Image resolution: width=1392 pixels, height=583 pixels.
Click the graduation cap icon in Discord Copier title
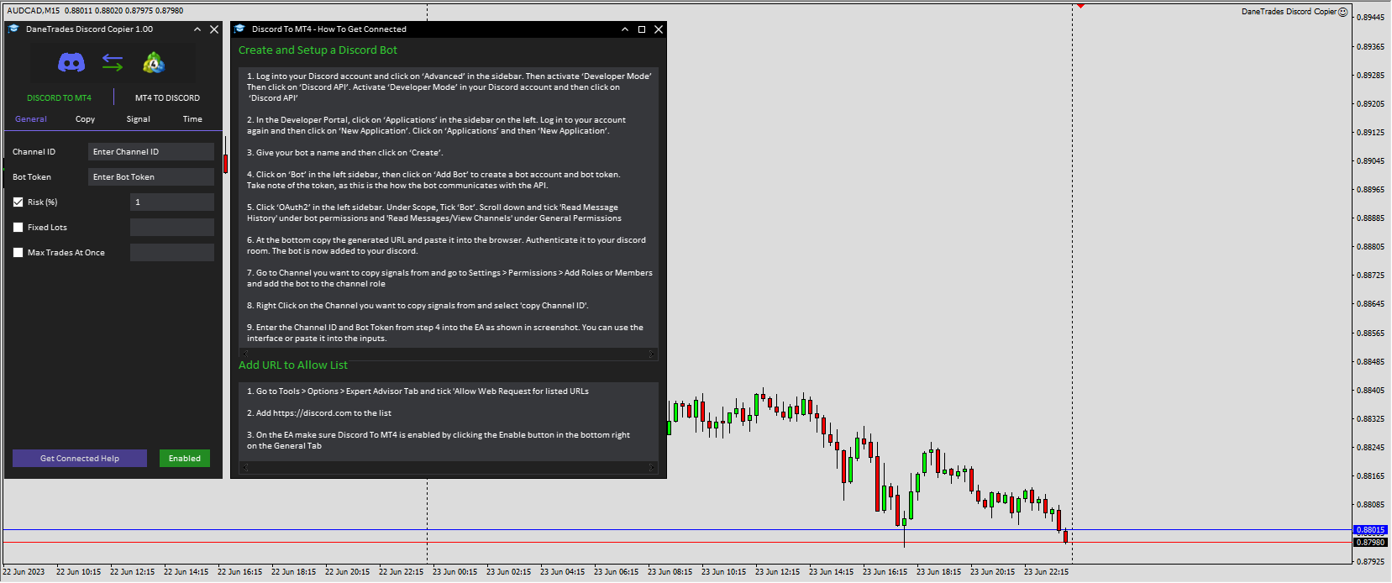[14, 29]
